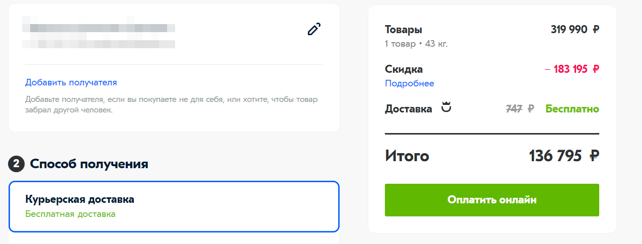Click the Способ получения section heading
Image resolution: width=642 pixels, height=244 pixels.
click(89, 164)
